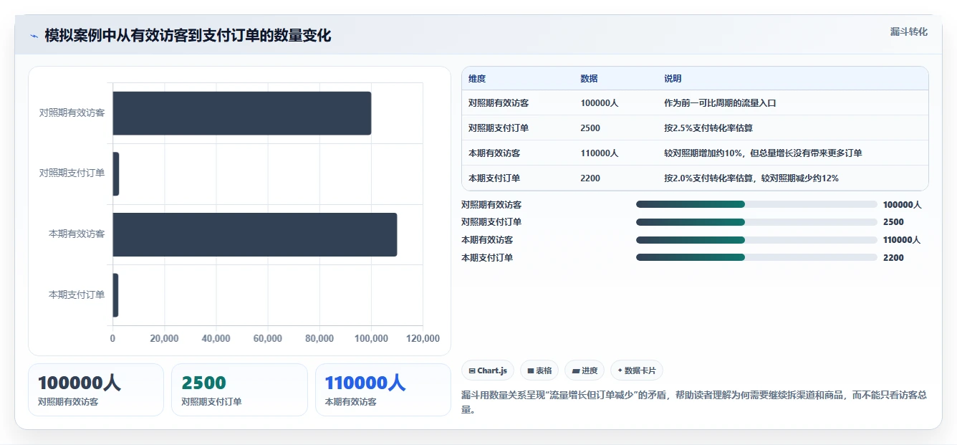Click the 2500 progress value
The image size is (957, 445).
tap(893, 222)
